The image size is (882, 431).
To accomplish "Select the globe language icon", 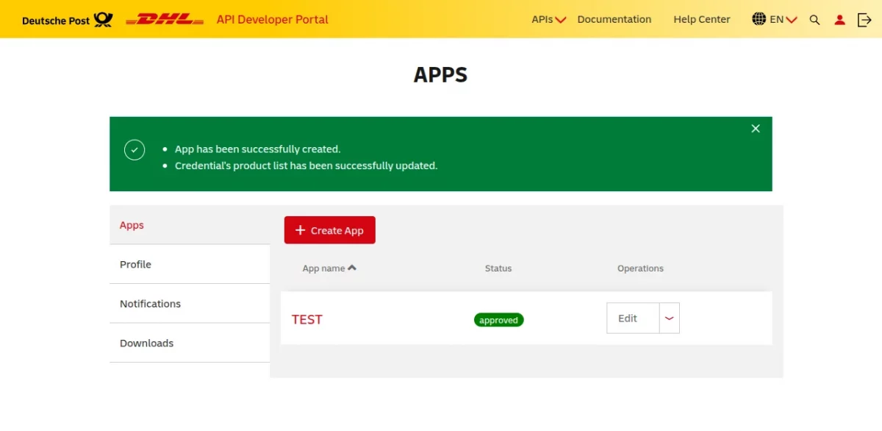I will point(759,19).
